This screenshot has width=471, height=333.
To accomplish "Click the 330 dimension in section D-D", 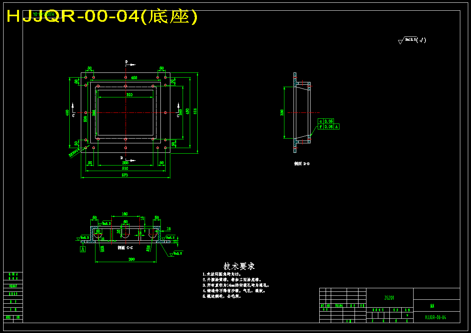I will [282, 112].
